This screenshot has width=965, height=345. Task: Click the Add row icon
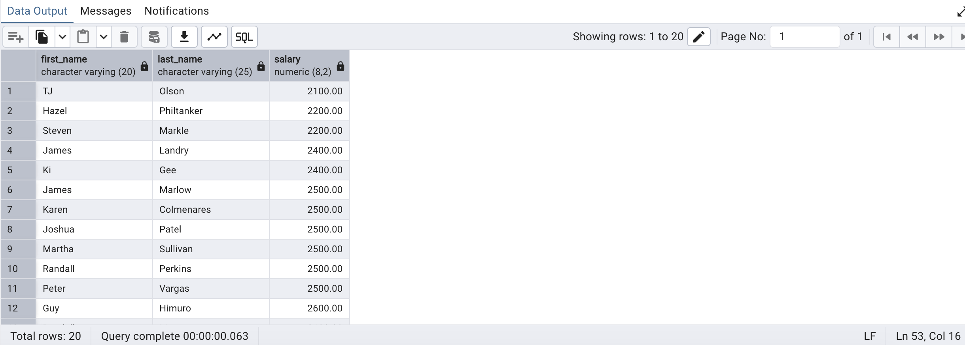pyautogui.click(x=16, y=37)
